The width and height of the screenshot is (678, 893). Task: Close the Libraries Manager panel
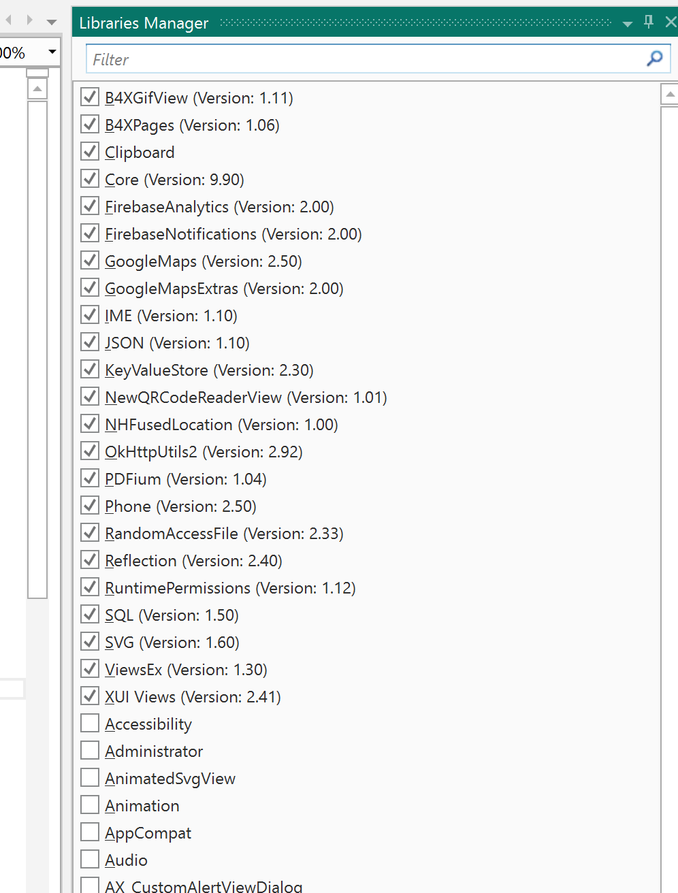(x=671, y=22)
